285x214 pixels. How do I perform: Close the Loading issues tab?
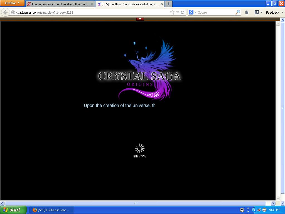point(92,4)
